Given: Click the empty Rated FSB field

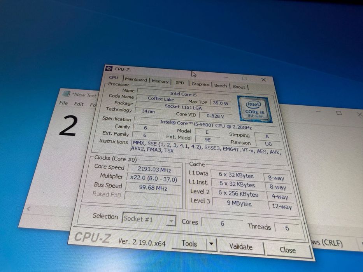Looking at the screenshot, I should pos(153,197).
